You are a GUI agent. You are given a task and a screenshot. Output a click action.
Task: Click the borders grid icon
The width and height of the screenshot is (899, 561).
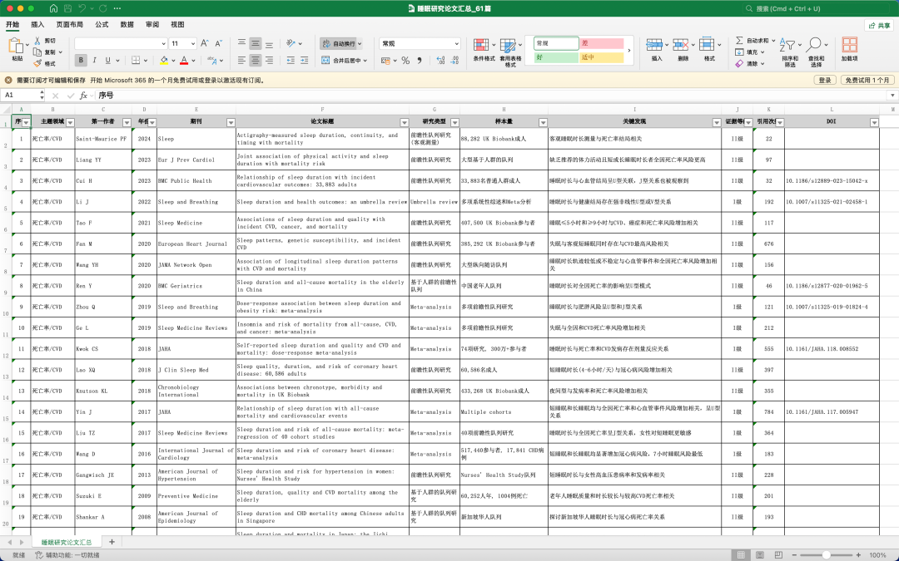[136, 60]
